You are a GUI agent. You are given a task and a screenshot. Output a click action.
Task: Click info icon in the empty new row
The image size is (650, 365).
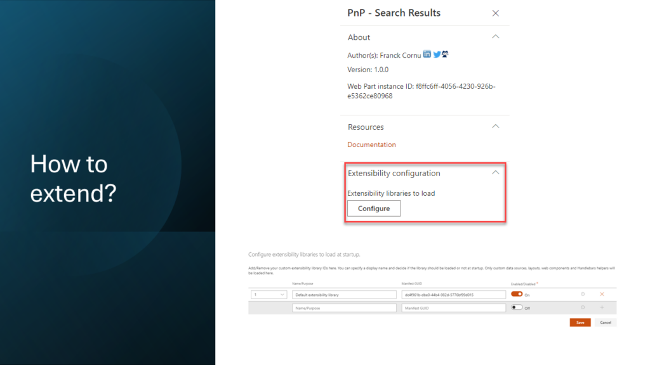(583, 307)
